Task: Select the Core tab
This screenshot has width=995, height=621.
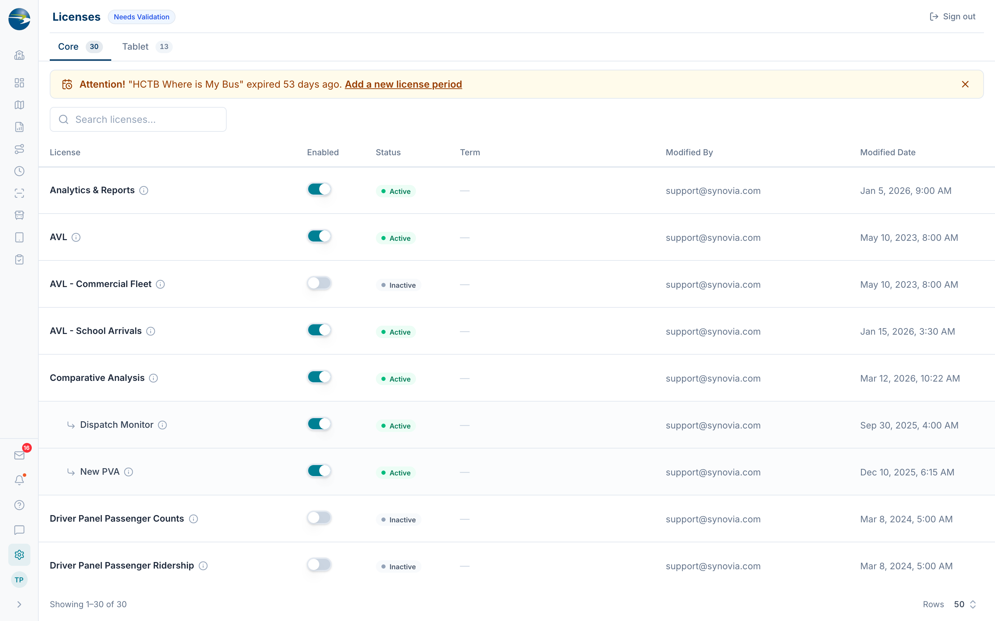Action: [80, 47]
